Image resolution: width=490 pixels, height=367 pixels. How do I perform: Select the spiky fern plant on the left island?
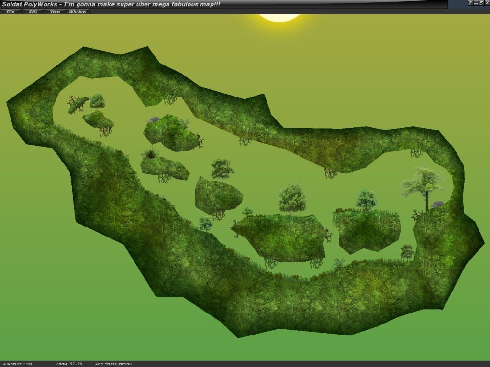coord(150,153)
